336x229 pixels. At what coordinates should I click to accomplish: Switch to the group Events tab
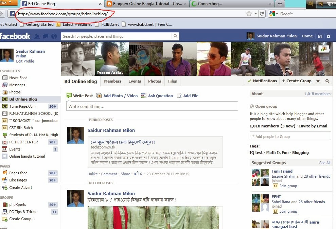coord(135,81)
